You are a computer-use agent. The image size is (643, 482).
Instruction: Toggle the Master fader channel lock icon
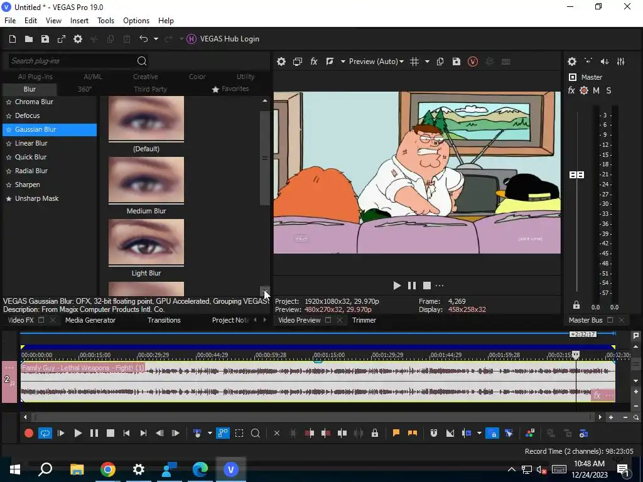point(576,306)
